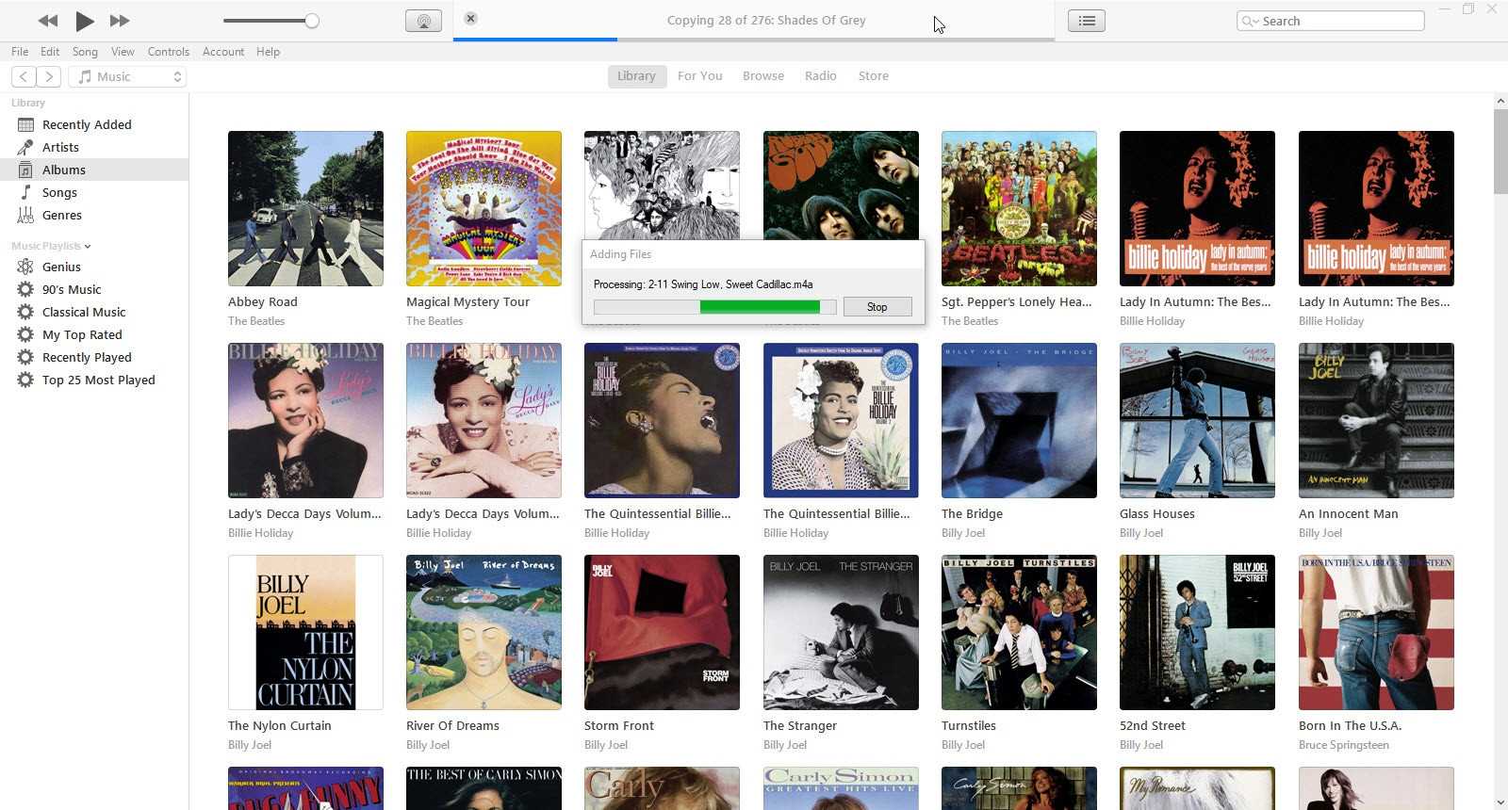This screenshot has width=1508, height=810.
Task: Open the Song menu
Action: click(85, 52)
